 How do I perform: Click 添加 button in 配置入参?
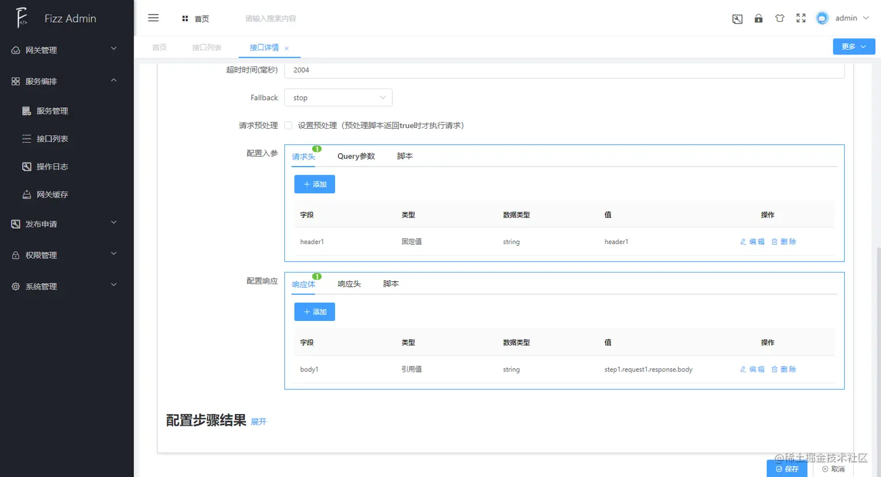(315, 184)
